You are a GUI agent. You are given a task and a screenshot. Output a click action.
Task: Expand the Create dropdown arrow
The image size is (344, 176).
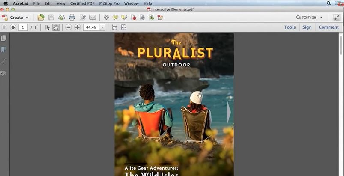click(27, 17)
